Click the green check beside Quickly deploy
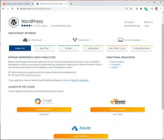This screenshot has height=140, width=164. [9, 72]
